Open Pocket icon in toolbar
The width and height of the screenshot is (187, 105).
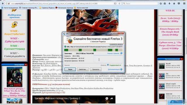click(x=179, y=3)
